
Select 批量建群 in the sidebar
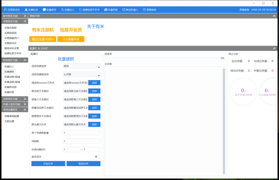[x=9, y=72]
